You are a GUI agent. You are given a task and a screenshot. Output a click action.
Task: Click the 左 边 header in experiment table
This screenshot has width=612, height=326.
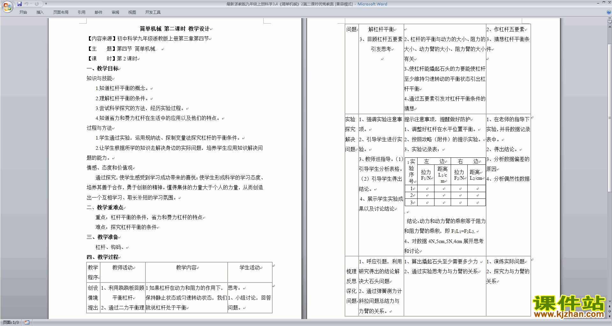point(434,161)
